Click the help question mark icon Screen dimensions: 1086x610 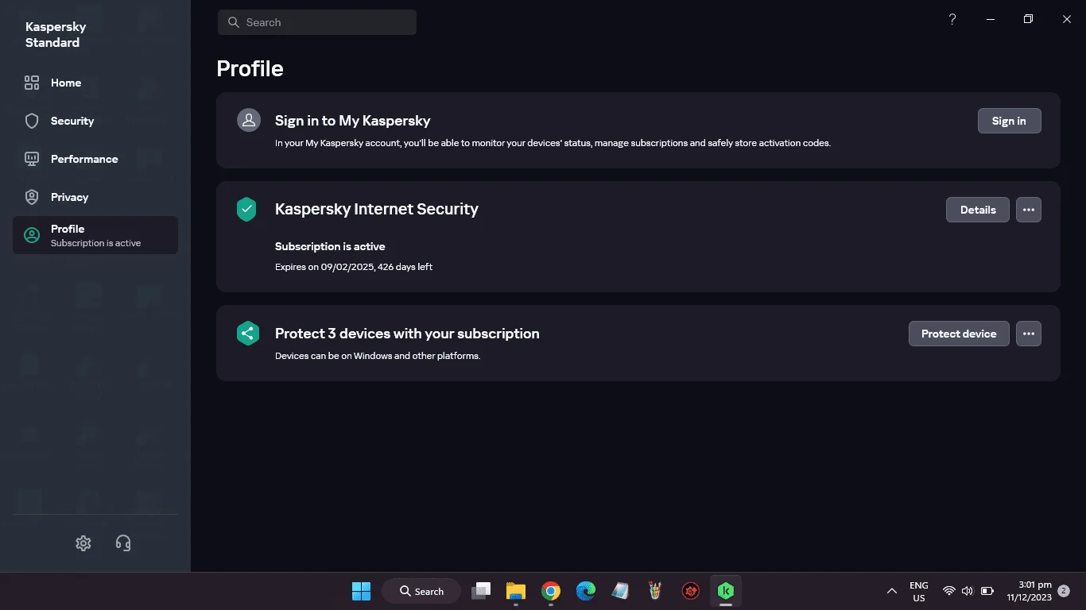pyautogui.click(x=952, y=19)
